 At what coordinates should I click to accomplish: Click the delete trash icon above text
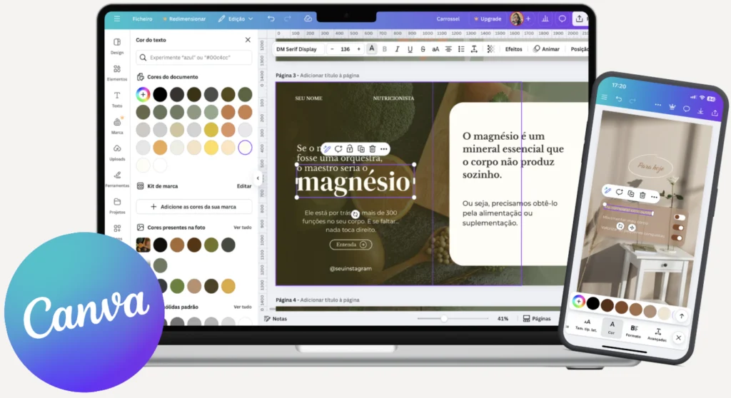point(372,148)
